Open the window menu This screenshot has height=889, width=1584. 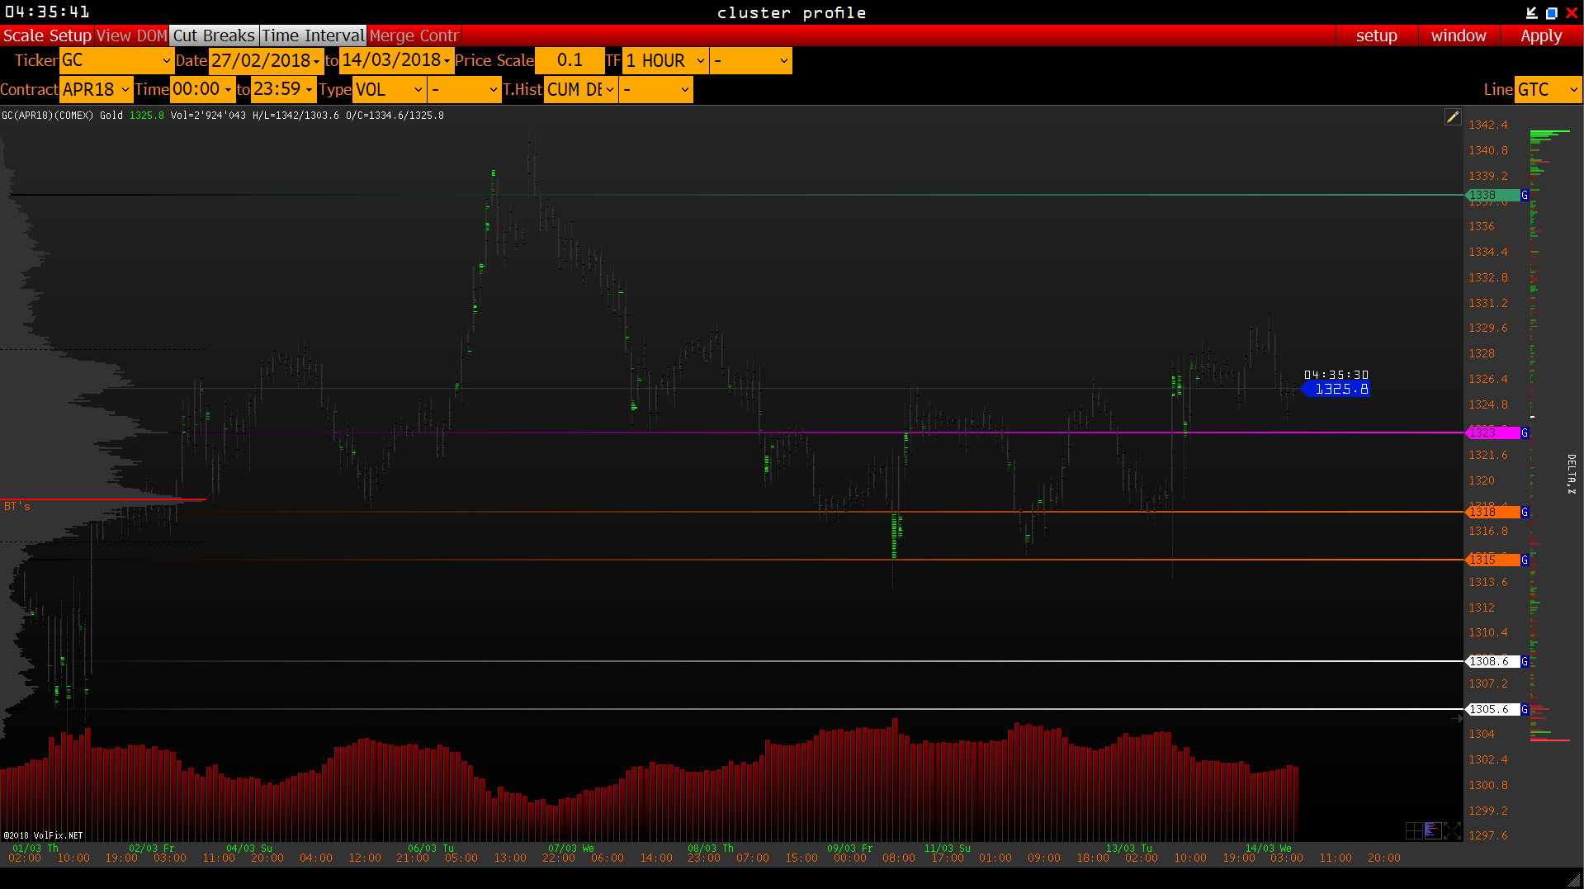1458,35
